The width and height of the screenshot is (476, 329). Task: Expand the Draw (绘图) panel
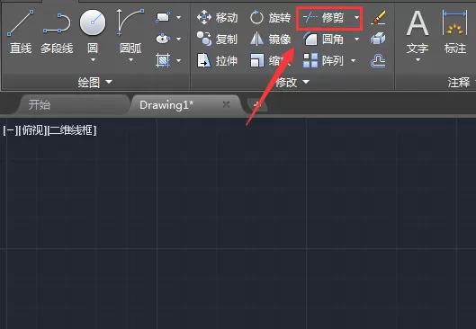coord(95,82)
